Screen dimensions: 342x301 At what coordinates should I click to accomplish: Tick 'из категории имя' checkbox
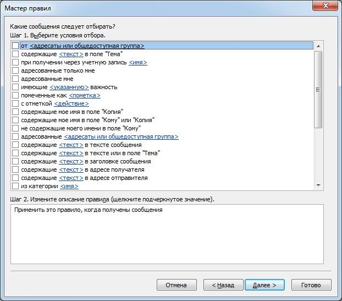15,186
